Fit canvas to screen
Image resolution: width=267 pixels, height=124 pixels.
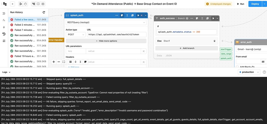tap(64, 62)
